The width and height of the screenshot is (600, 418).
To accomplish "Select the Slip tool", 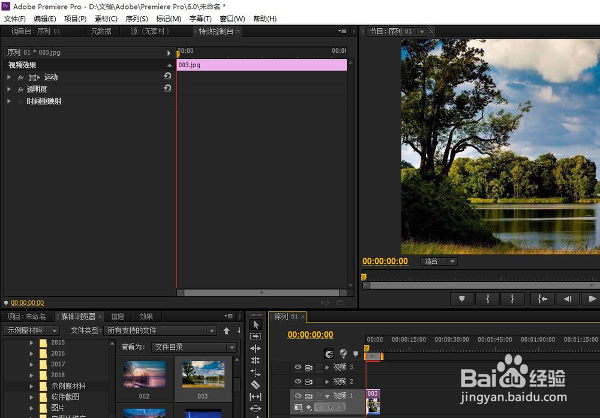I will 256,396.
